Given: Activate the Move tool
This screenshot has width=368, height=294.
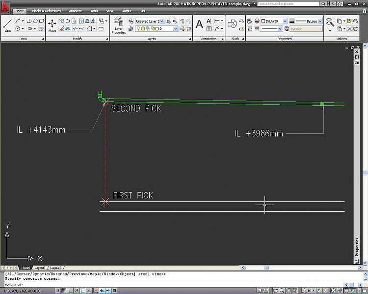Looking at the screenshot, I should (52, 24).
